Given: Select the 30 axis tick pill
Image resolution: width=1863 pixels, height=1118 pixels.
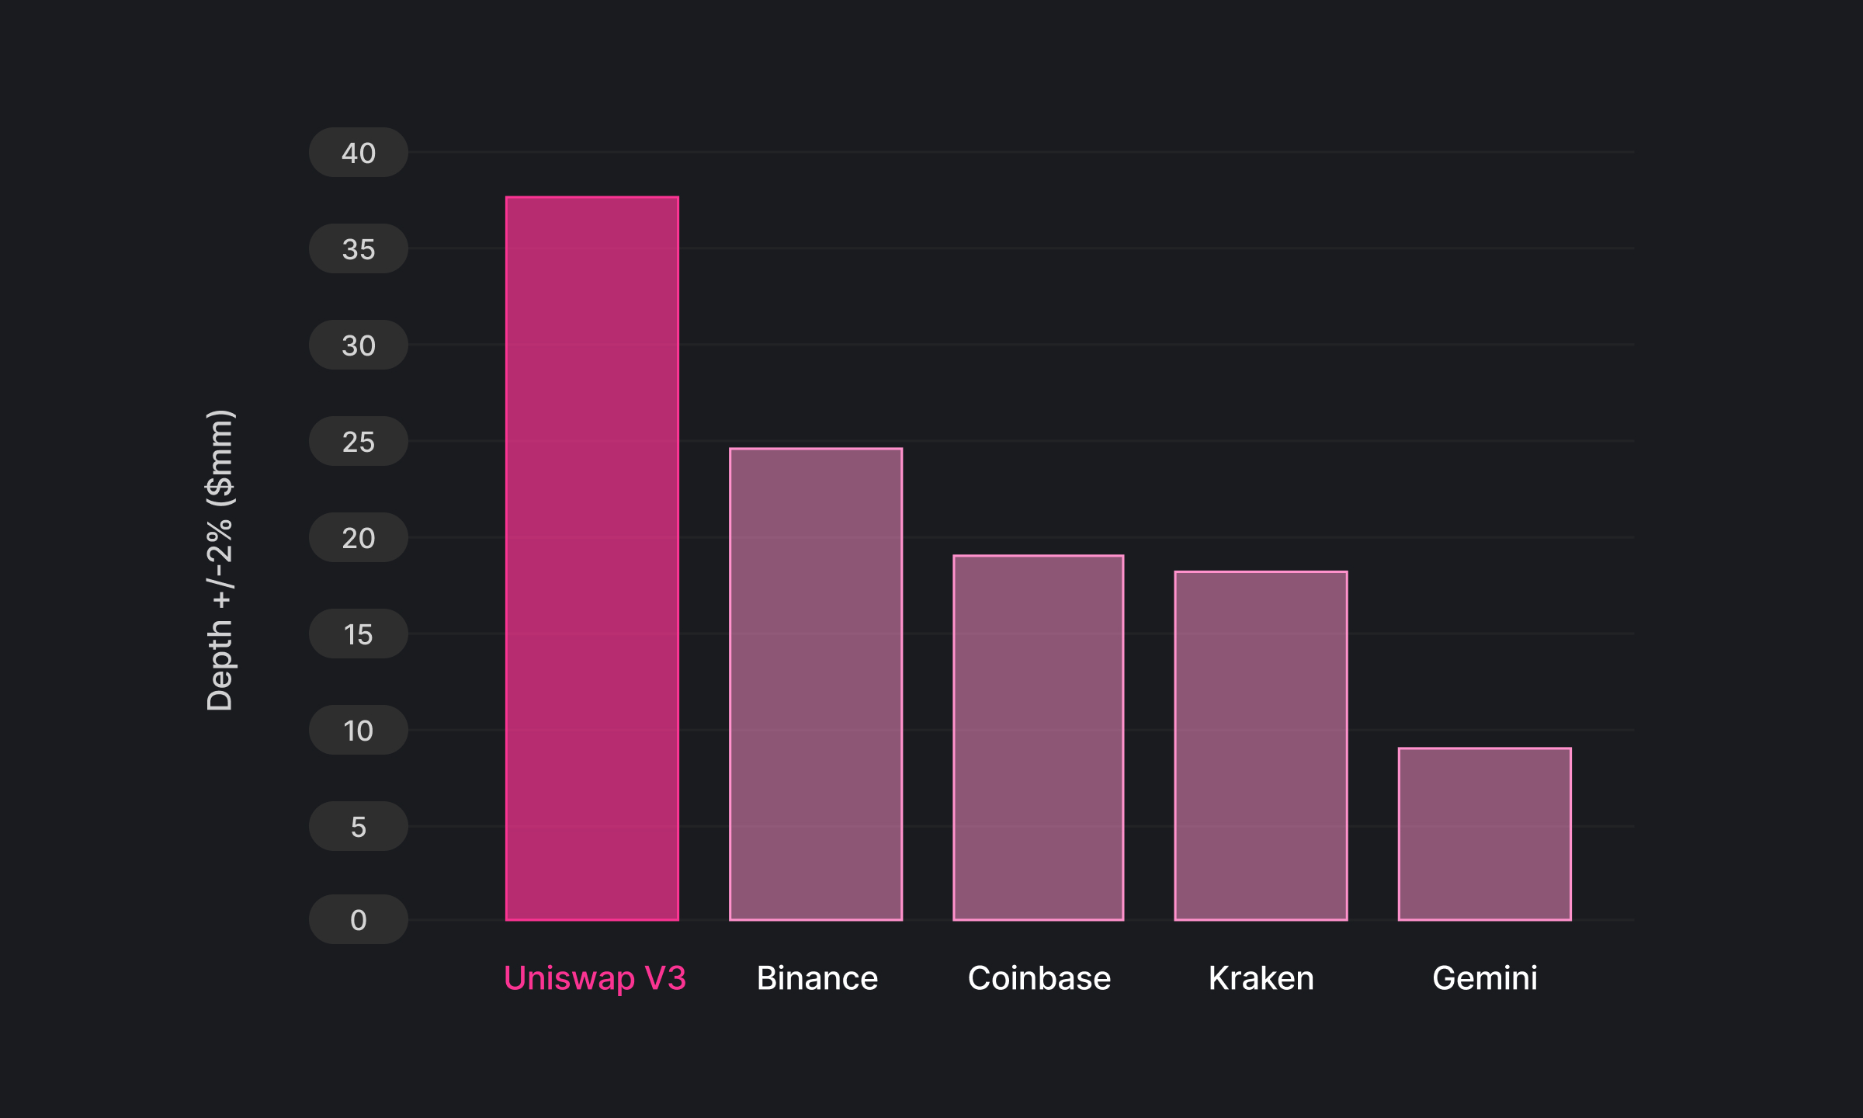Looking at the screenshot, I should pos(359,345).
